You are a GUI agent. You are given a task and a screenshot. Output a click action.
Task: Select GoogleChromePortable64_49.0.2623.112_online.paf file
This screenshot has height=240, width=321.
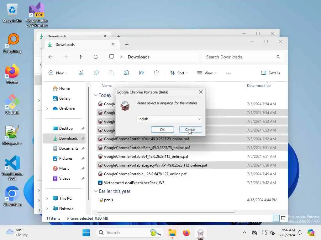(192, 156)
